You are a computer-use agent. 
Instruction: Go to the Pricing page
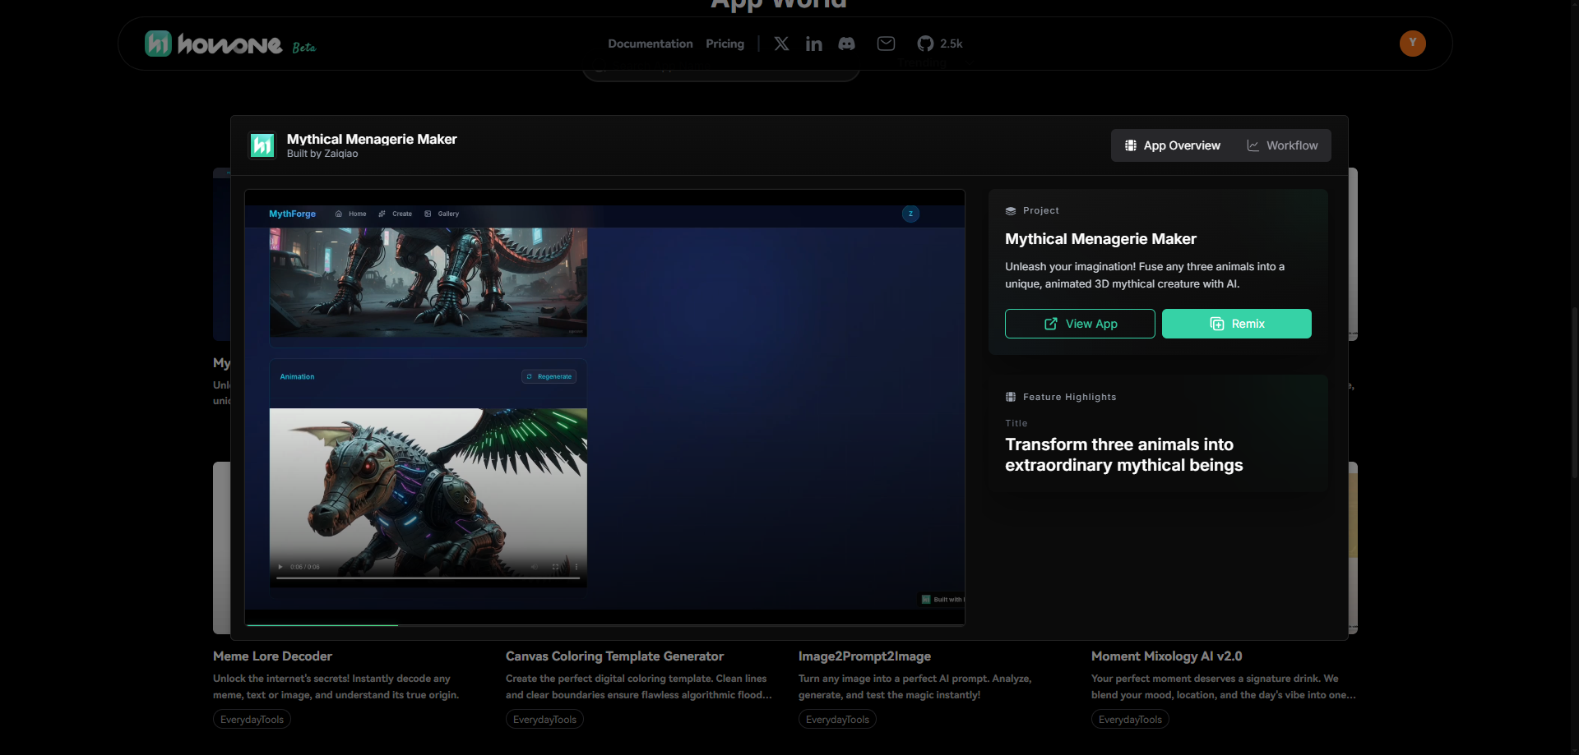(x=725, y=44)
